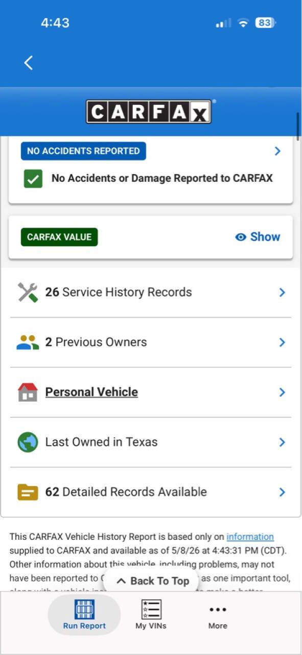Screen dimensions: 302x655
Task: Follow the information hyperlink in disclaimer
Action: tap(250, 537)
